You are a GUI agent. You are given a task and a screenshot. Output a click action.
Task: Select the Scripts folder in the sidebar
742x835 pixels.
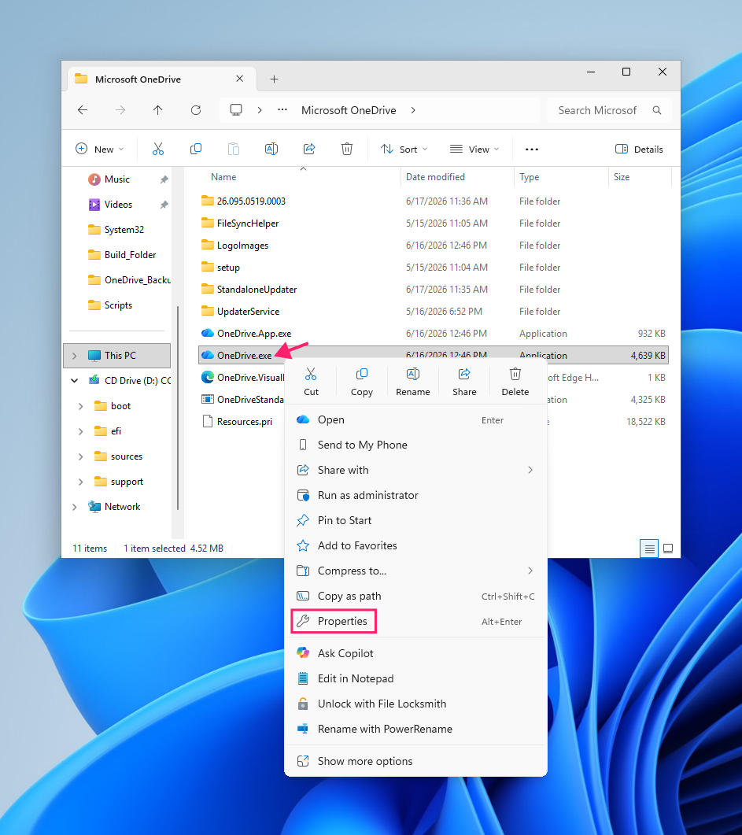tap(116, 305)
